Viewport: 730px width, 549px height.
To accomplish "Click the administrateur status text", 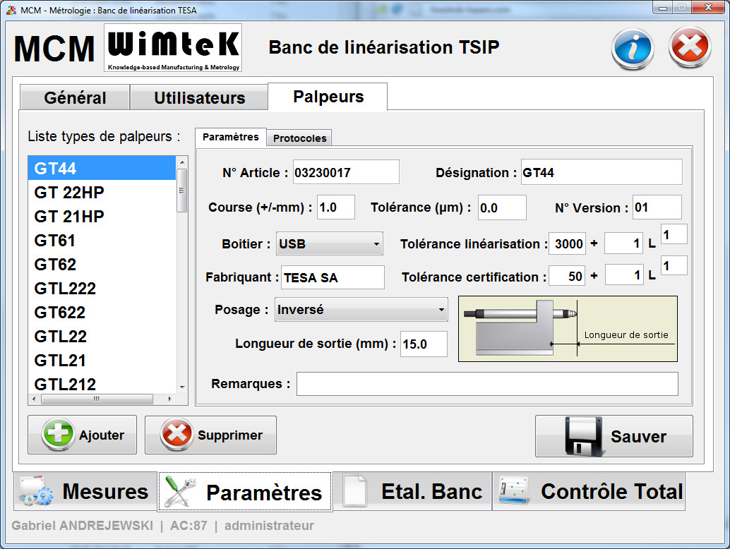I will click(x=269, y=525).
